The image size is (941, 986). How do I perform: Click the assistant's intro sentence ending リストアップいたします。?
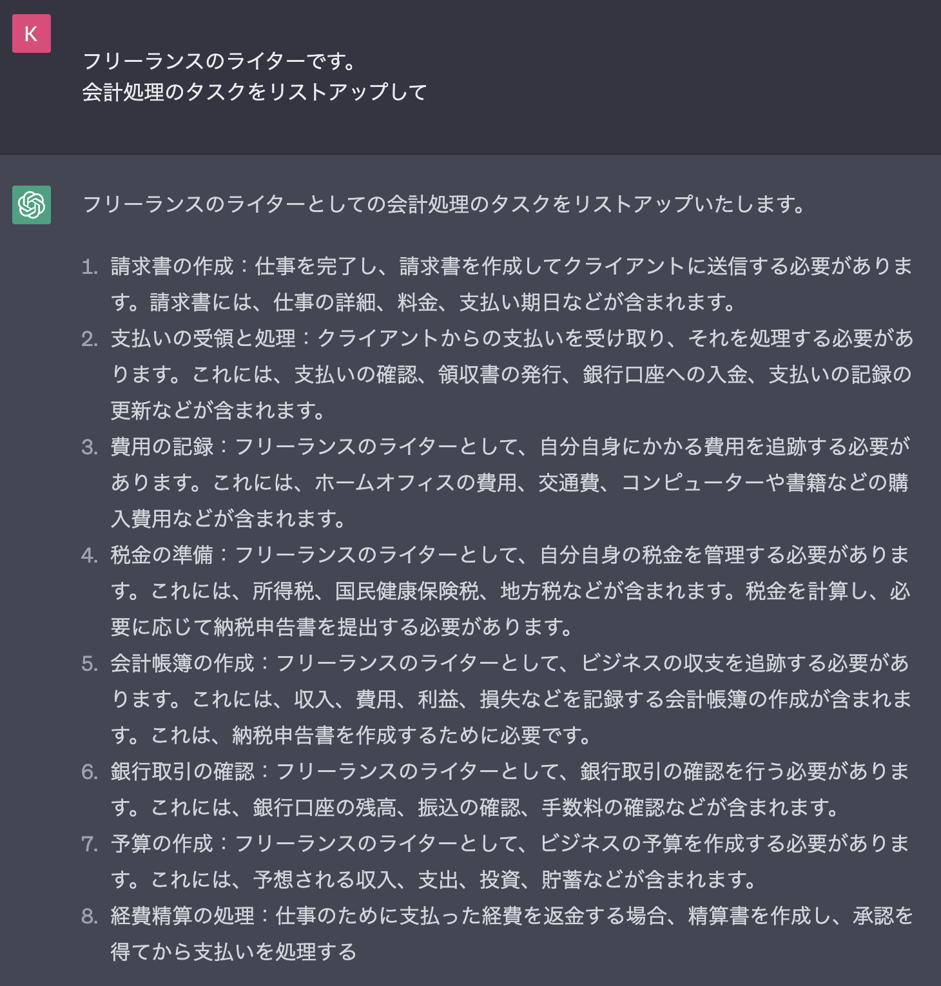[443, 204]
